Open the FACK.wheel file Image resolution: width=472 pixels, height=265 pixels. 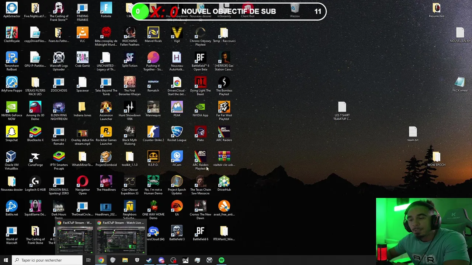pos(460,84)
